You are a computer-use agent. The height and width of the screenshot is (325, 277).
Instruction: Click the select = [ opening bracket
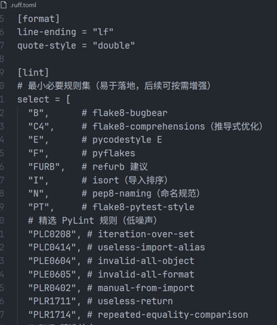(68, 99)
